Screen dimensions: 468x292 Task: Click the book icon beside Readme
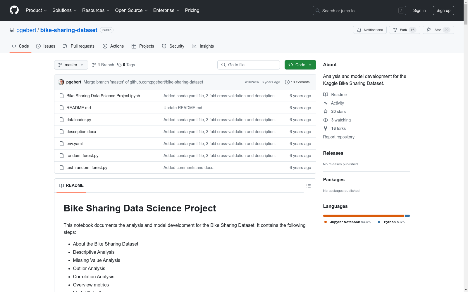[326, 95]
